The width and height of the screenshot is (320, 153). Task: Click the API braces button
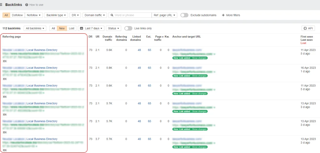coord(308,28)
